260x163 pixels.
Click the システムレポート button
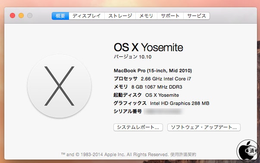click(x=138, y=127)
